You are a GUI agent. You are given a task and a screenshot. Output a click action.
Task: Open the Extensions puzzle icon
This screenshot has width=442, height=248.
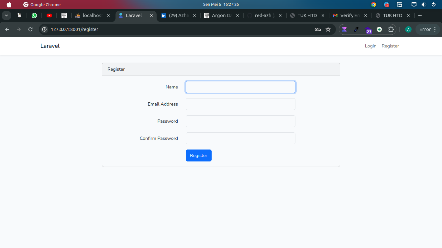(x=391, y=29)
